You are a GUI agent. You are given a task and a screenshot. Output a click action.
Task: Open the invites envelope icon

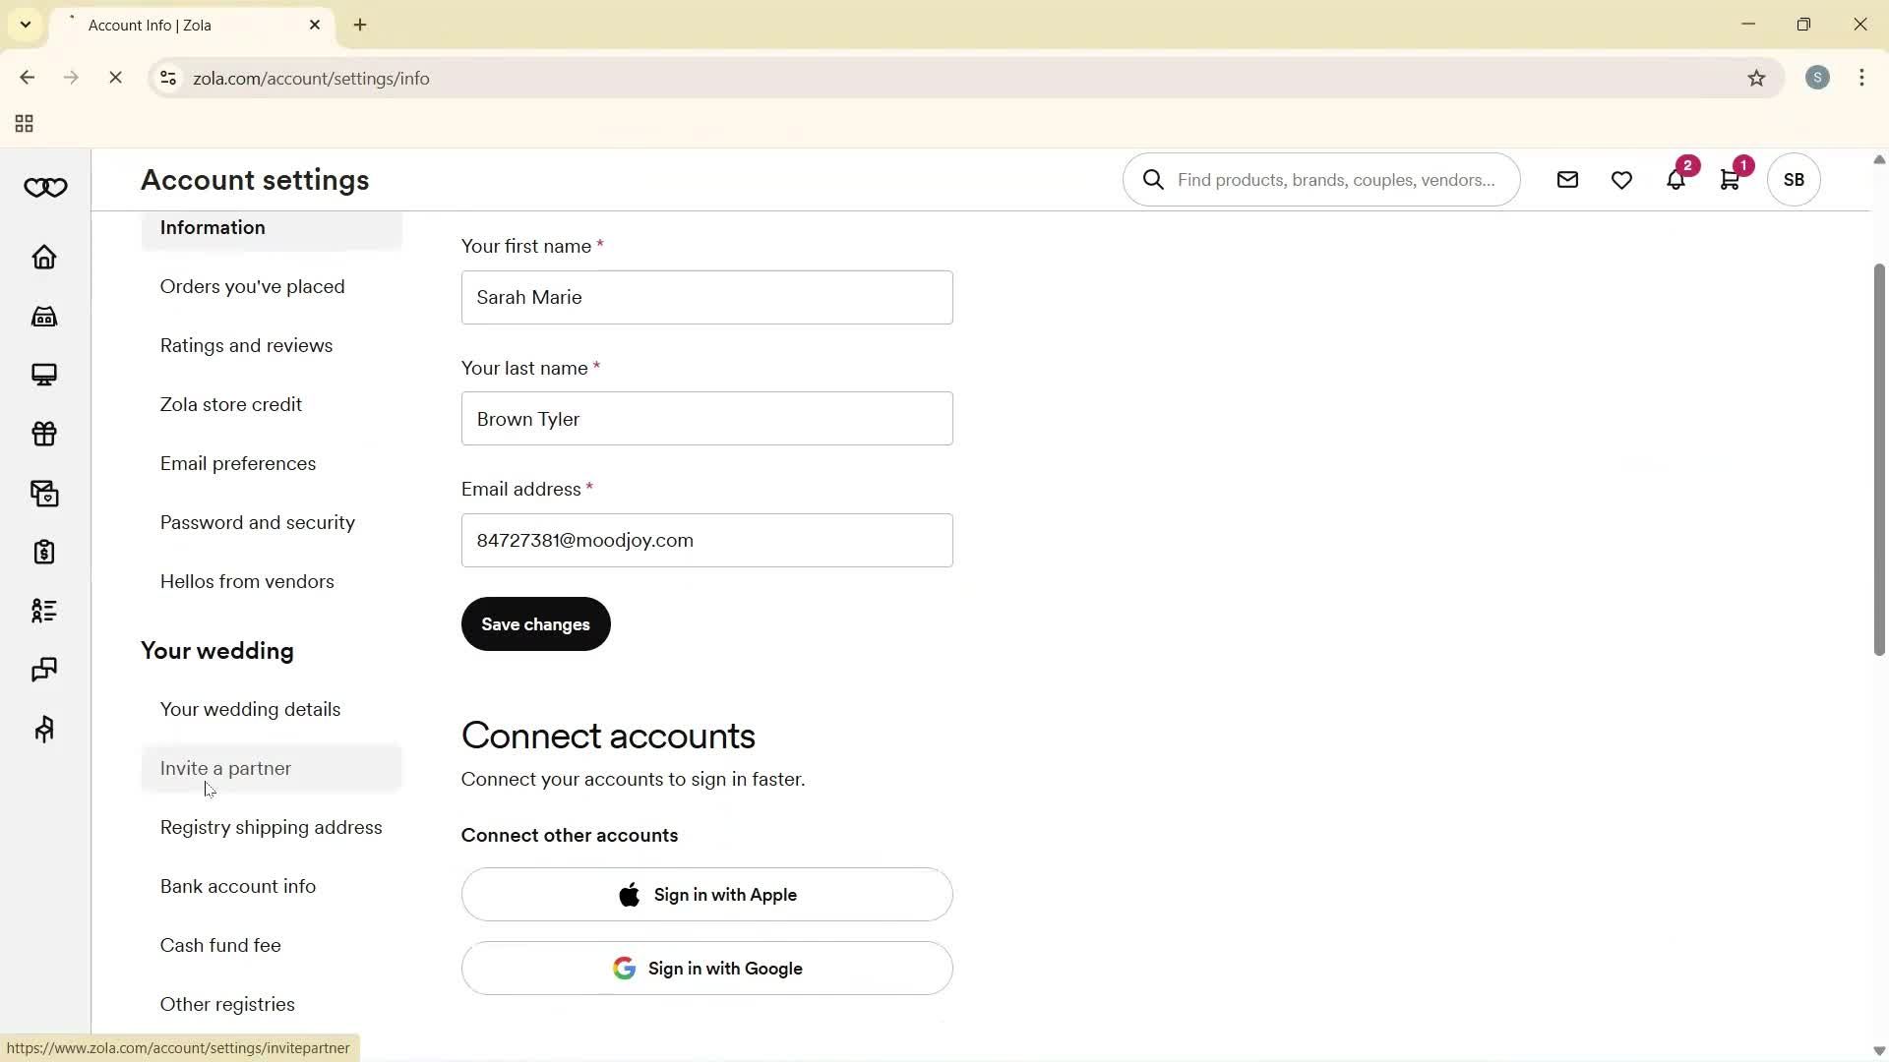[44, 493]
